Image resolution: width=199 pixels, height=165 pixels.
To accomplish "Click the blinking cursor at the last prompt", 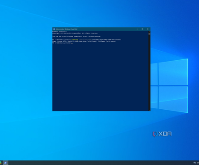I will click(x=72, y=43).
